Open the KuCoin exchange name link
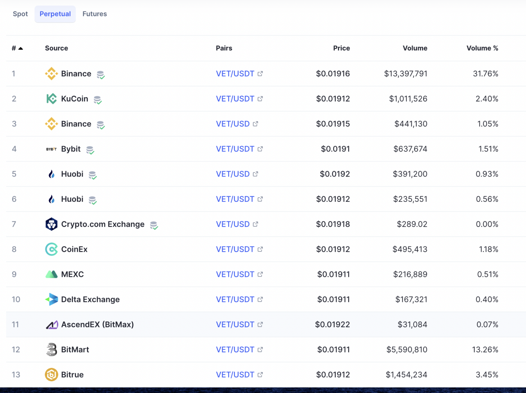This screenshot has height=393, width=526. click(75, 99)
